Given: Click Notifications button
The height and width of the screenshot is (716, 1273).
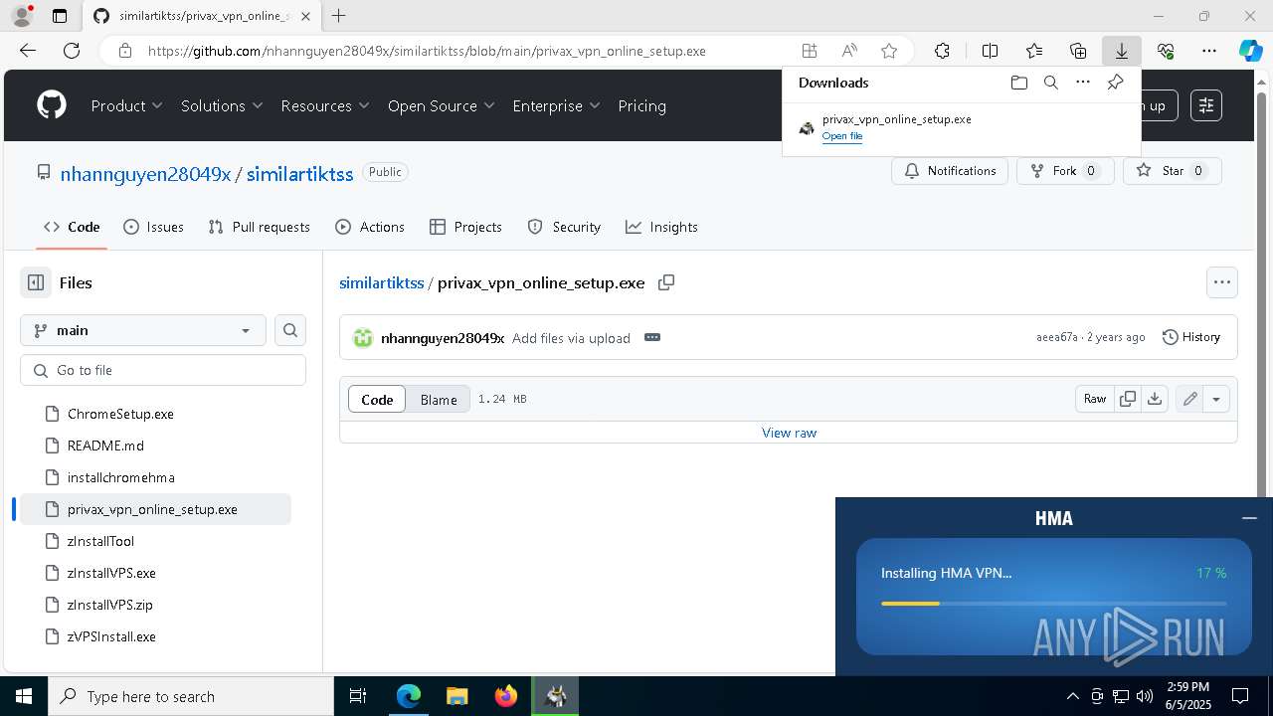Looking at the screenshot, I should click(950, 171).
